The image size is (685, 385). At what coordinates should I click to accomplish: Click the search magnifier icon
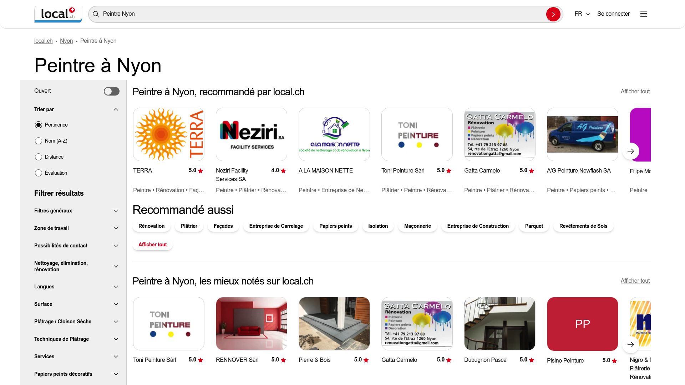(96, 14)
